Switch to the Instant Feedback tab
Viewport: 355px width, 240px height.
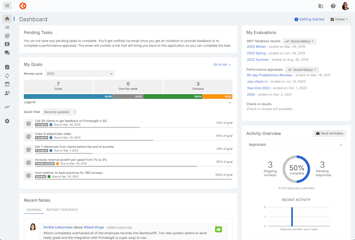[x=62, y=210]
